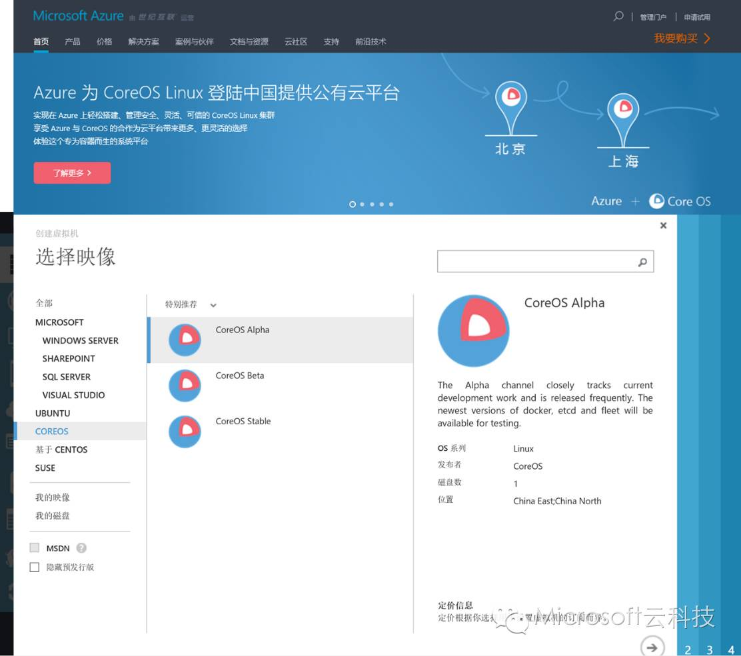Image resolution: width=741 pixels, height=656 pixels.
Task: Toggle the MSDN checkbox
Action: (x=35, y=547)
